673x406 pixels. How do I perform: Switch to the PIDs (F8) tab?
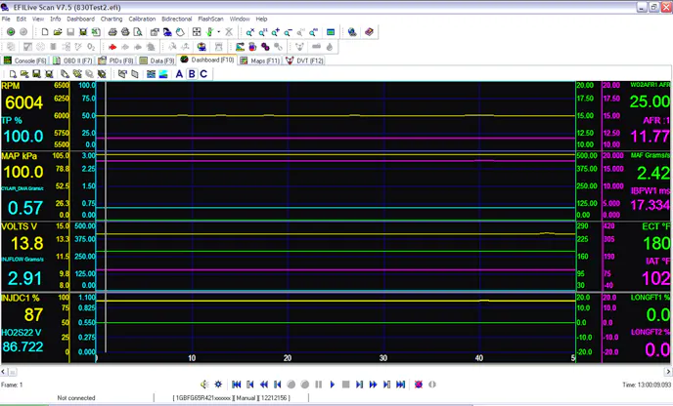[x=115, y=61]
